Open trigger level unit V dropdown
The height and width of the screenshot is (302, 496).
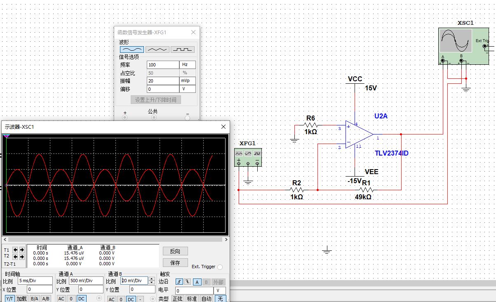pyautogui.click(x=220, y=291)
